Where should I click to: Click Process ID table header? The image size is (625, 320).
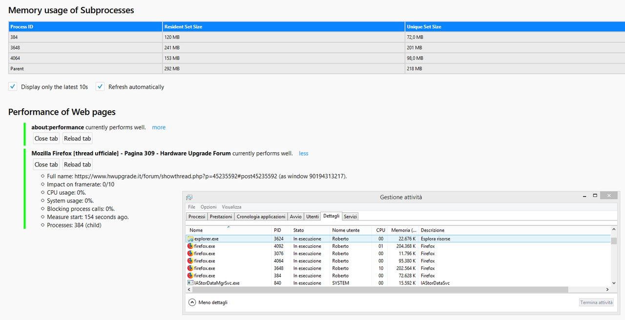click(85, 27)
